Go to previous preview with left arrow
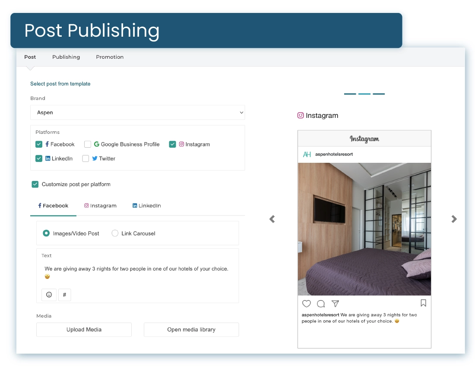475x380 pixels. click(272, 219)
